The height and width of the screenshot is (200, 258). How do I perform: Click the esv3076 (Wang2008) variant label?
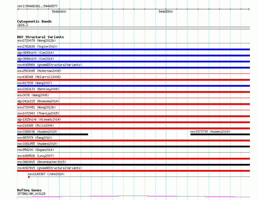33,95
